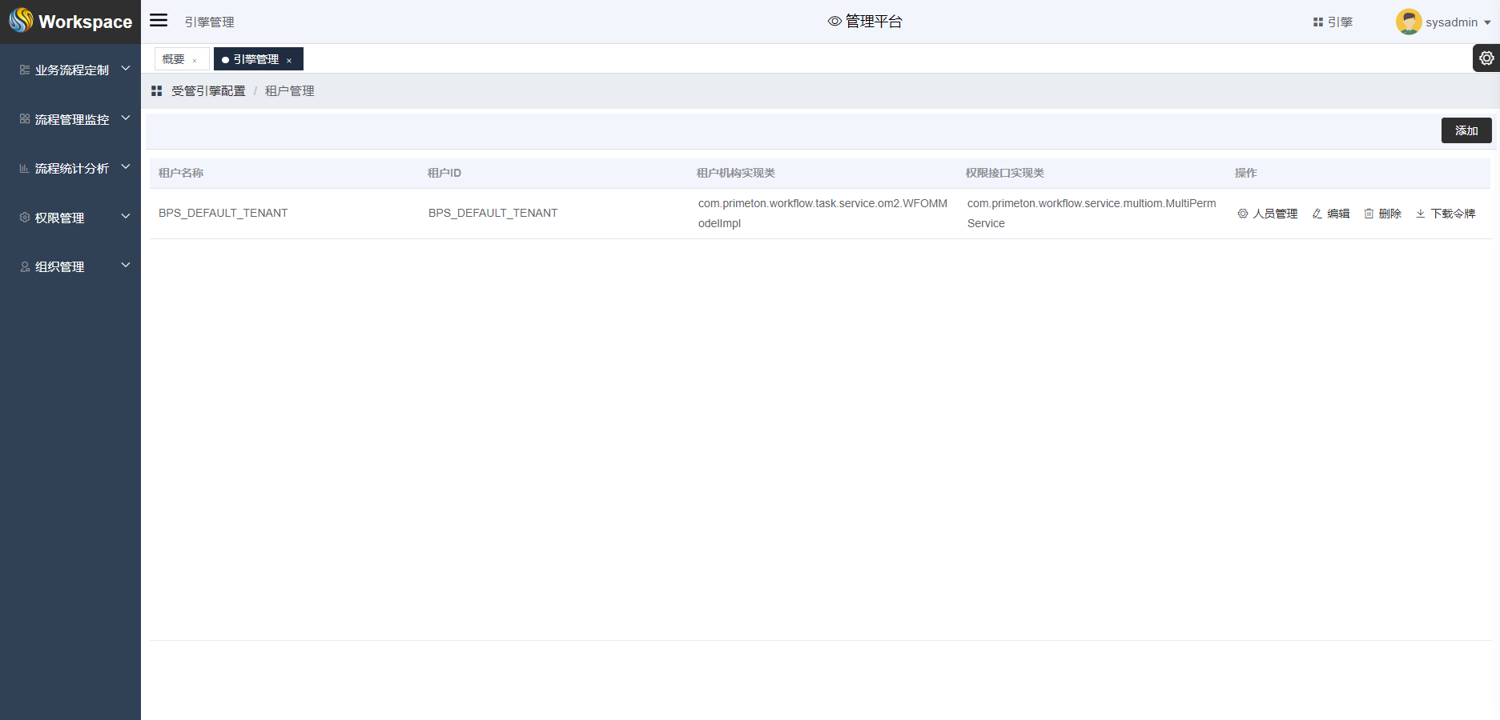Open the settings gear on the right edge

(1486, 58)
